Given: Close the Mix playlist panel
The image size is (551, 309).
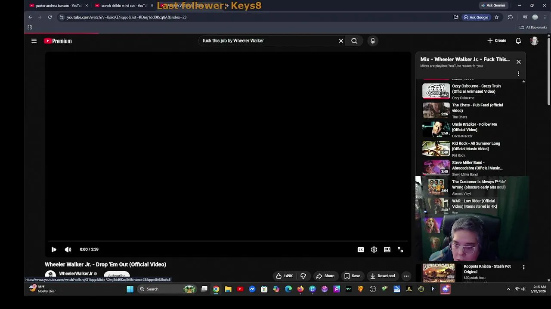Looking at the screenshot, I should (518, 62).
